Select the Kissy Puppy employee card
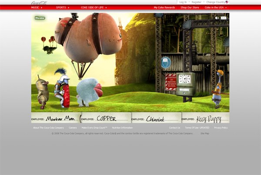Viewport: 261px width, 175px height. [x=205, y=118]
